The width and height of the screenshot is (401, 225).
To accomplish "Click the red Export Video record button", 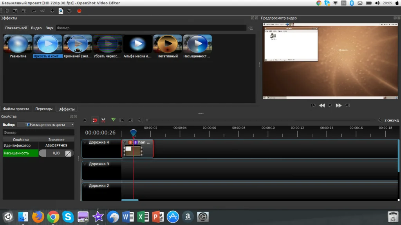I will click(79, 11).
